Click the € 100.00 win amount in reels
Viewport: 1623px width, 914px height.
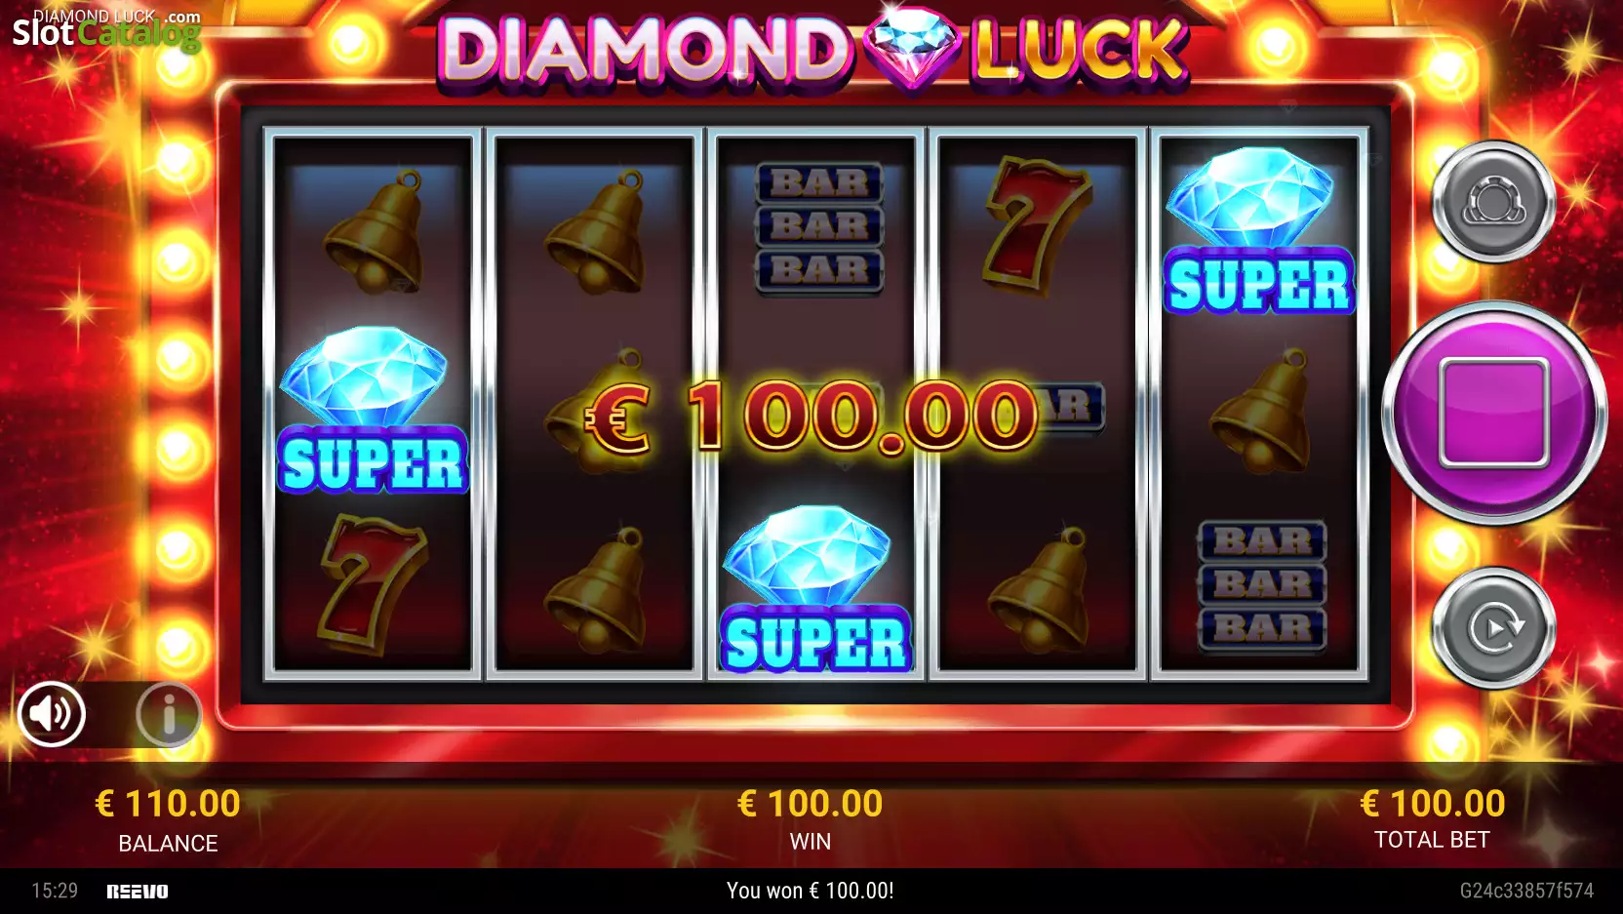coord(811,417)
